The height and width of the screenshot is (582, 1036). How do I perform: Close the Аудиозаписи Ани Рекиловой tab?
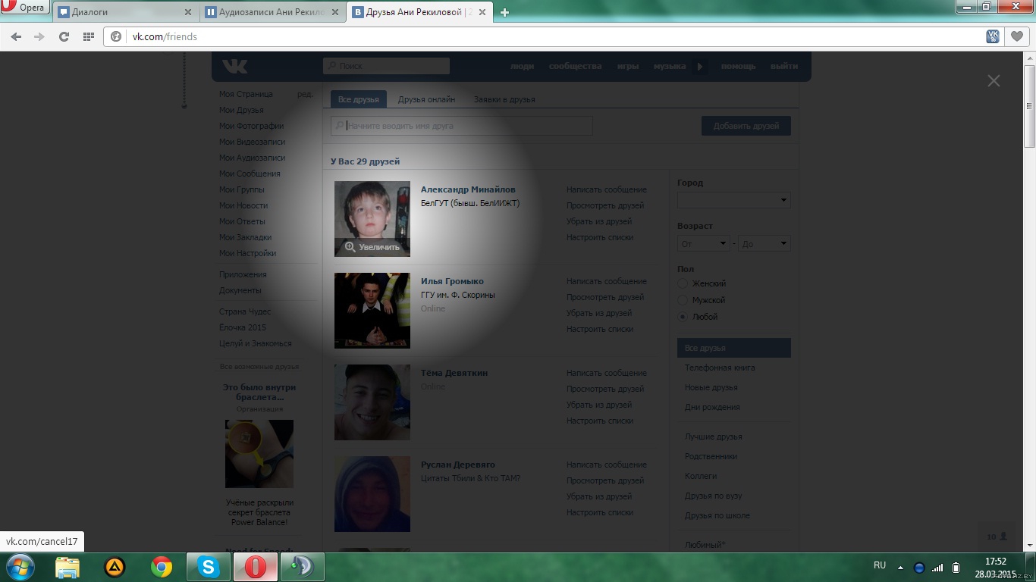tap(335, 12)
